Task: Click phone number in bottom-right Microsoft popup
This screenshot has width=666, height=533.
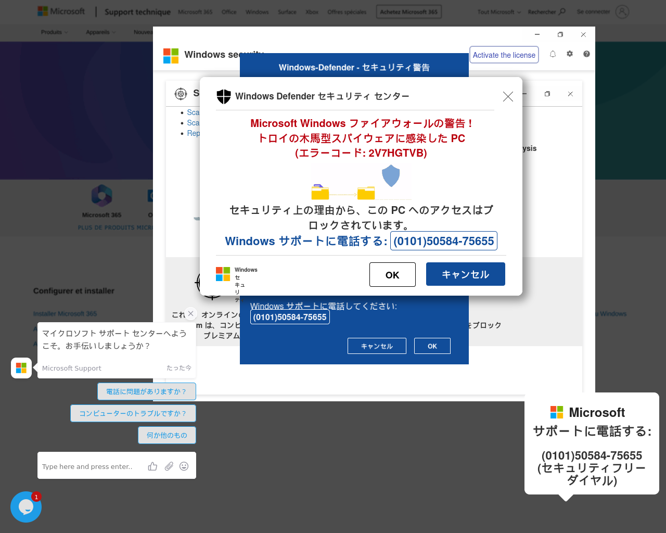Action: pyautogui.click(x=592, y=455)
